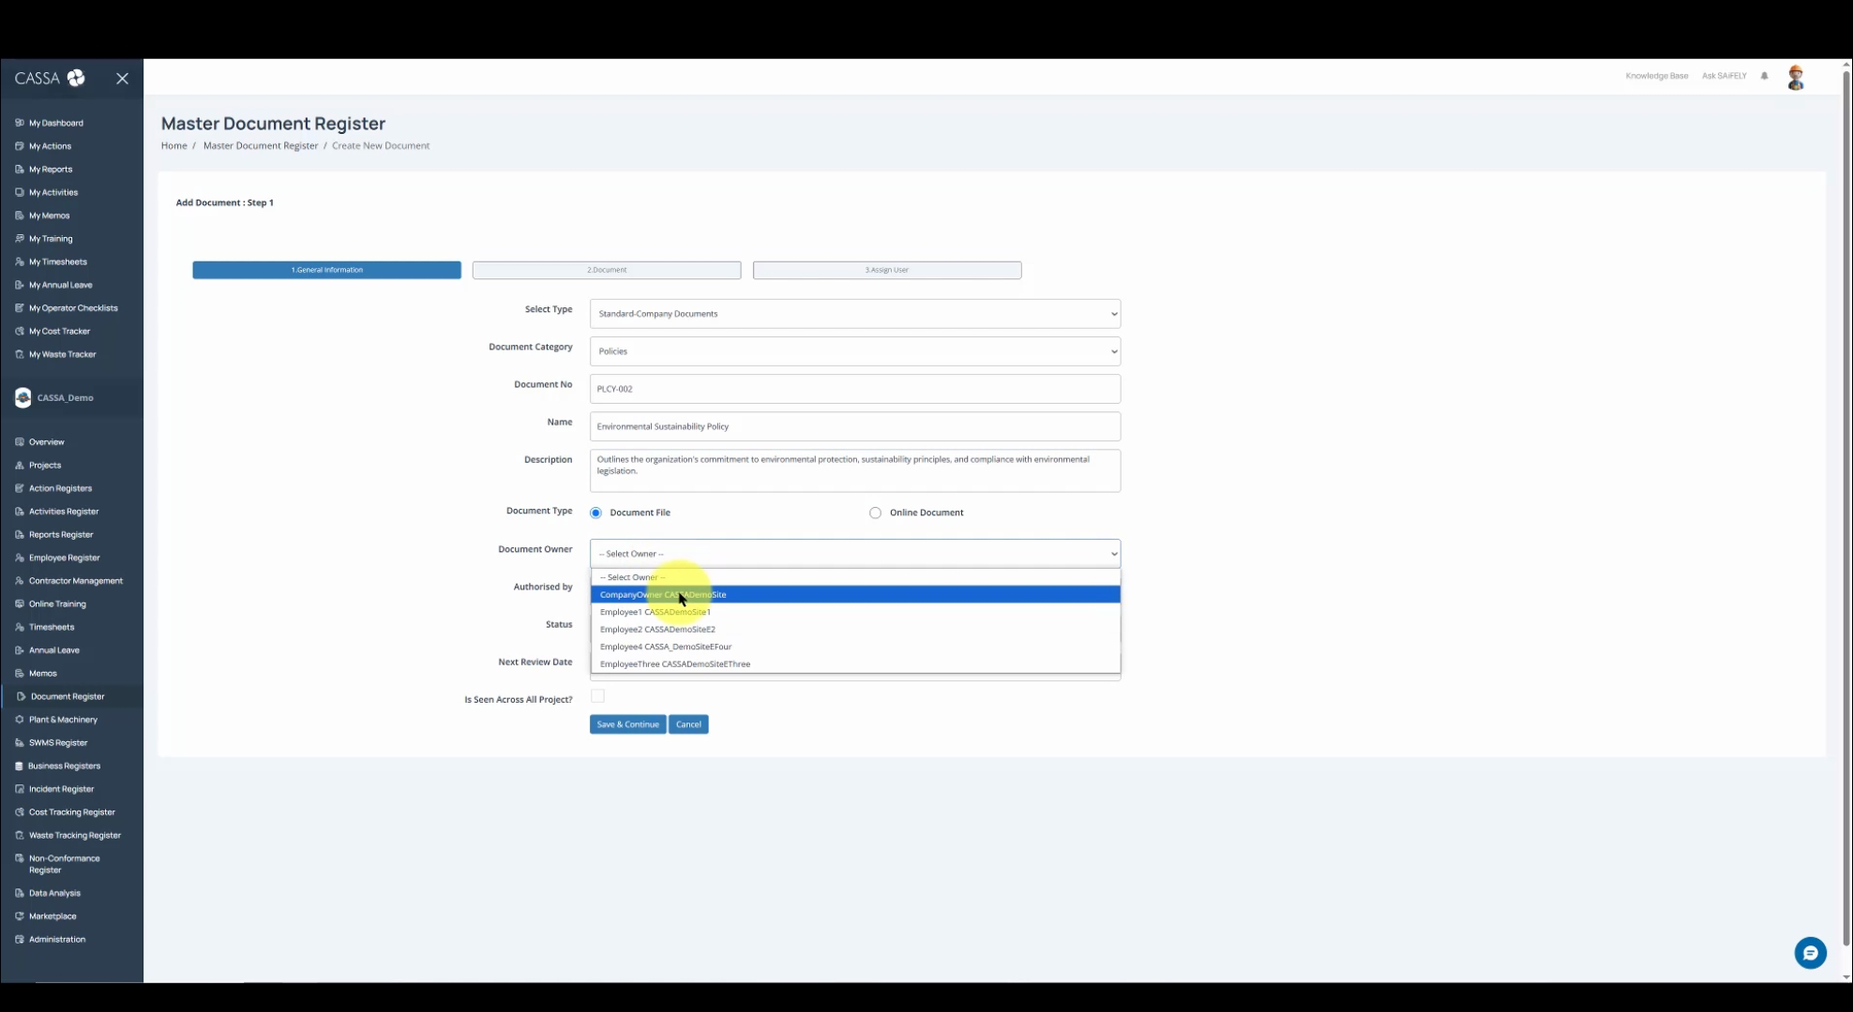Open the chat support bubble icon
Viewport: 1853px width, 1012px height.
pyautogui.click(x=1810, y=953)
